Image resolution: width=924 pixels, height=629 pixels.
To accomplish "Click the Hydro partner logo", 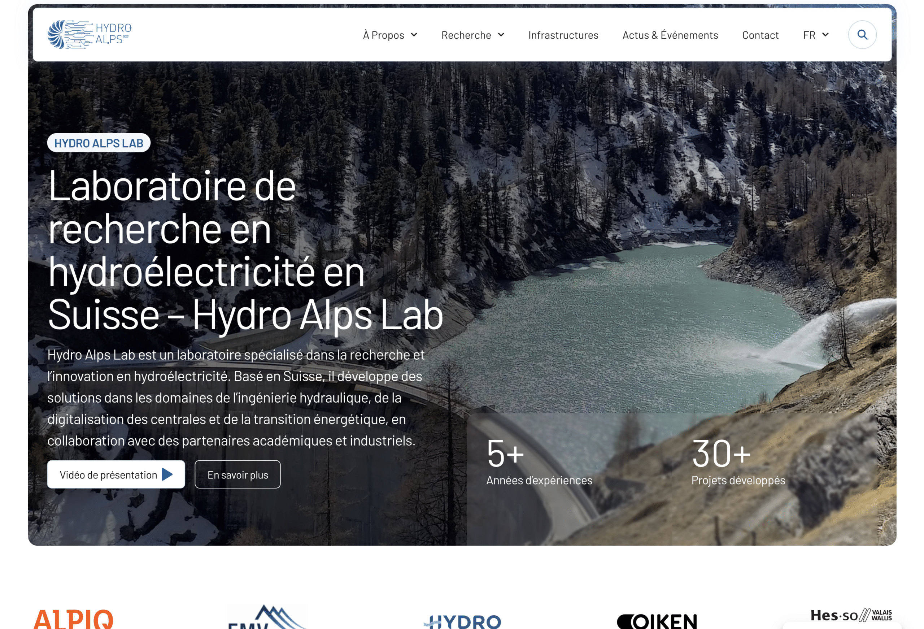I will [462, 621].
